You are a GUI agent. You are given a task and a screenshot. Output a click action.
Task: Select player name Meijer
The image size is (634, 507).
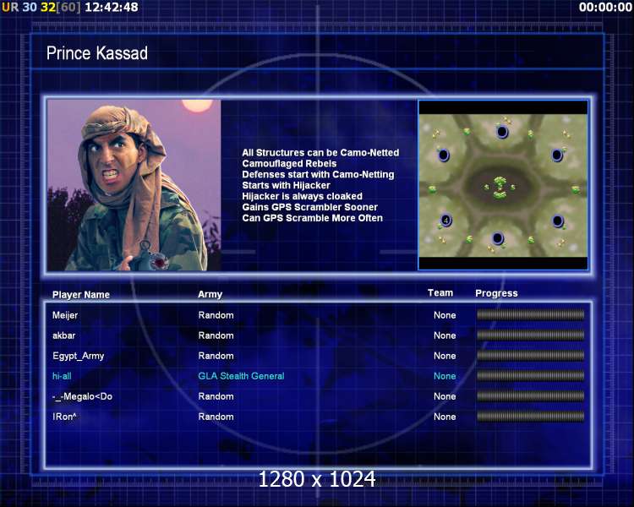(x=65, y=315)
